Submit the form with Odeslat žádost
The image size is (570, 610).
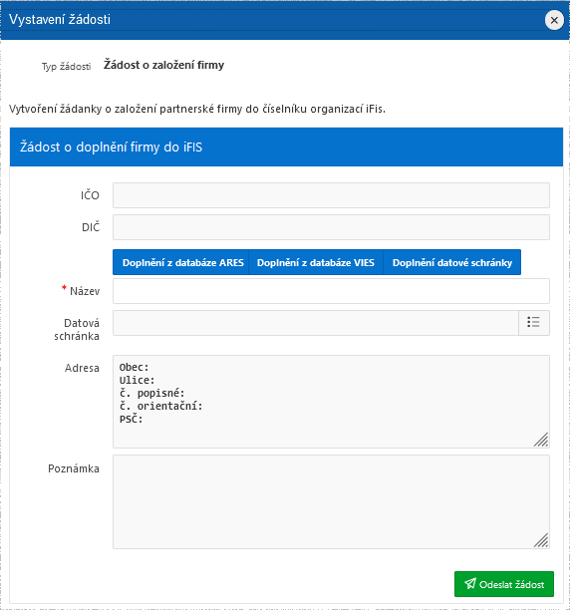tap(504, 584)
